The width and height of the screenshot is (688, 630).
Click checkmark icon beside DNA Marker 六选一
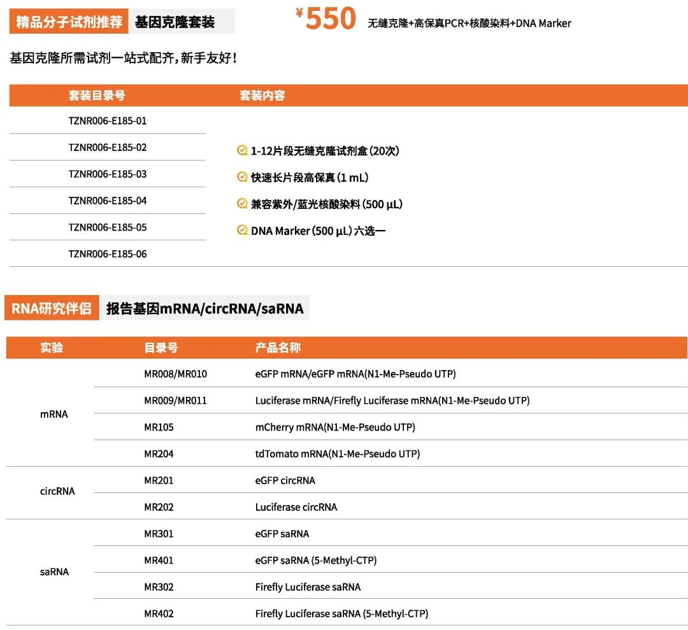(x=242, y=231)
